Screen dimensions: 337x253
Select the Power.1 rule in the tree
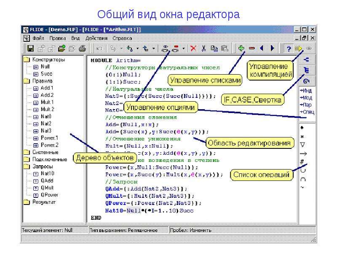(49, 138)
